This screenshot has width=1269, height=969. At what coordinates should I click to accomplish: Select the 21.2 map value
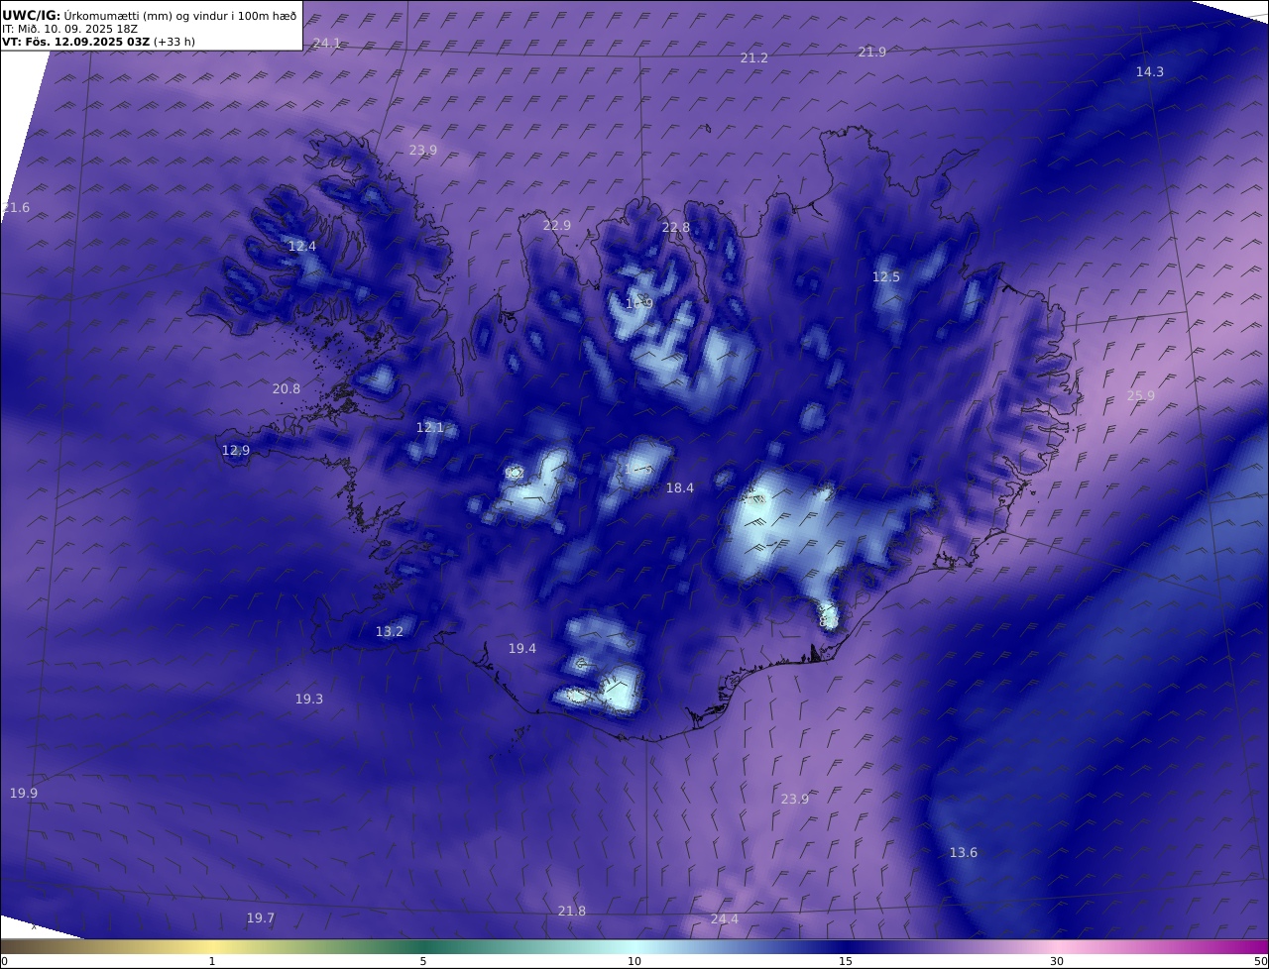(x=754, y=58)
